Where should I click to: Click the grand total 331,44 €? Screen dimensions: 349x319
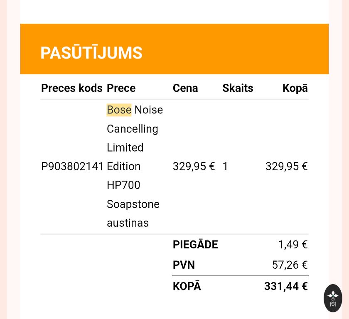286,287
